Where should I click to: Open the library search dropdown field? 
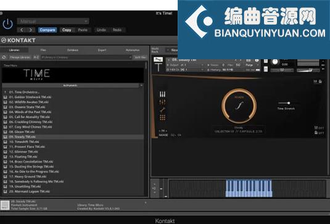86,57
